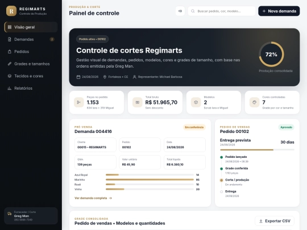Click the Pedido ativo 00102 badge

pyautogui.click(x=93, y=39)
